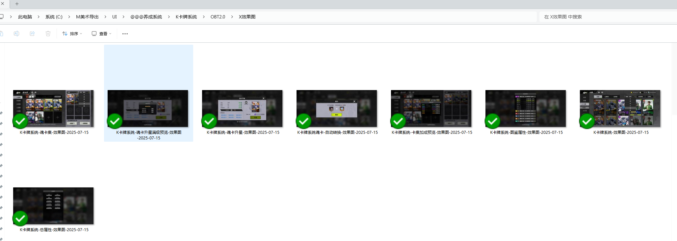This screenshot has height=241, width=677.
Task: Click the green checkmark badge on K-卡牌系统-图鉴属性 thumbnail
Action: 492,121
